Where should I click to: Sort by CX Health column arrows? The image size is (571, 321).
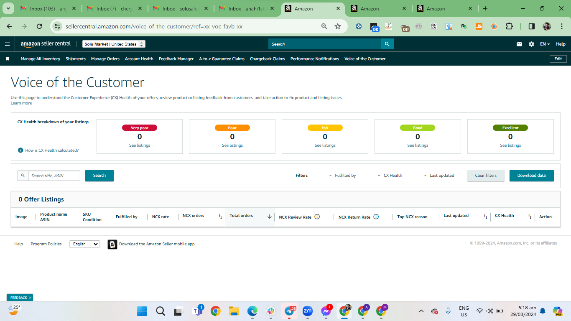click(x=530, y=217)
